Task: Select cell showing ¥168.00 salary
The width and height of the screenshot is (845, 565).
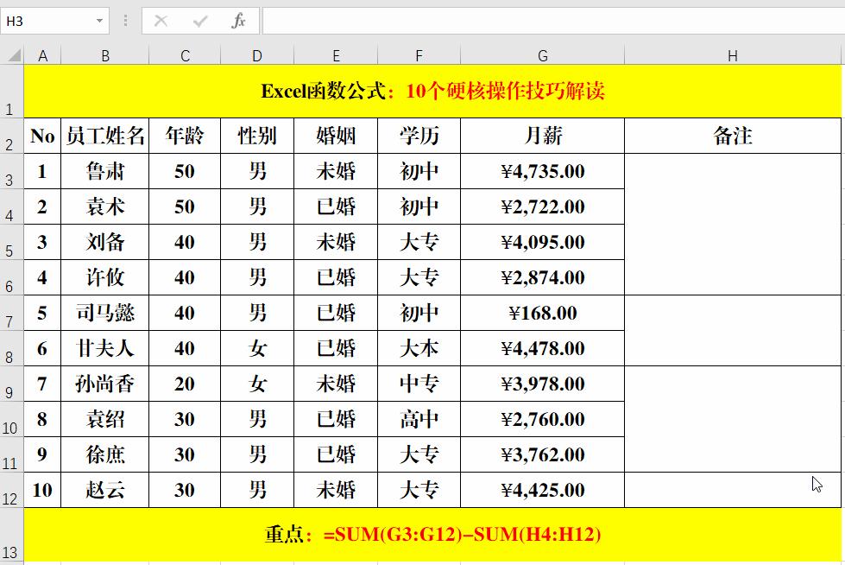Action: click(x=542, y=313)
